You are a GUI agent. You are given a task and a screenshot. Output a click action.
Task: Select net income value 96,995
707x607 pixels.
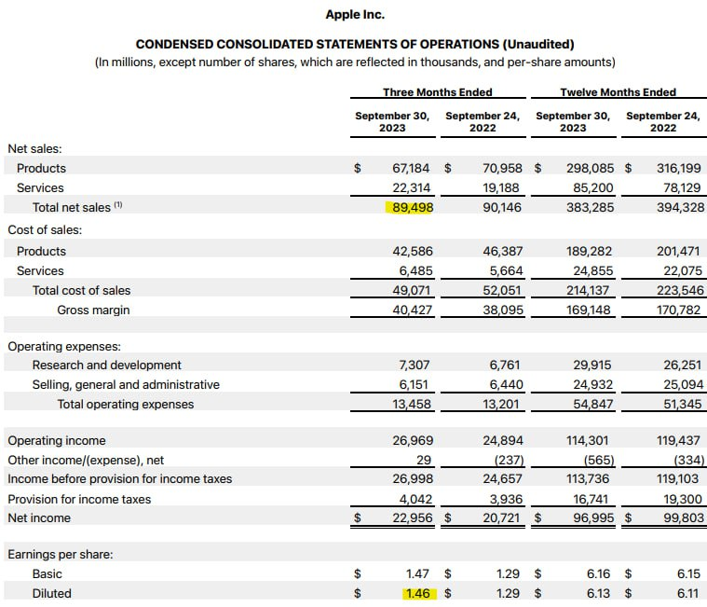coord(593,518)
